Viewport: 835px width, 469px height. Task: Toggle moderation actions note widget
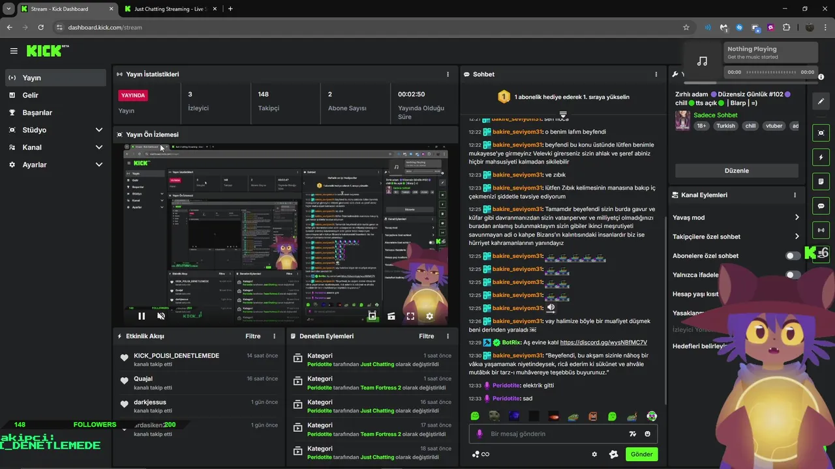(821, 181)
